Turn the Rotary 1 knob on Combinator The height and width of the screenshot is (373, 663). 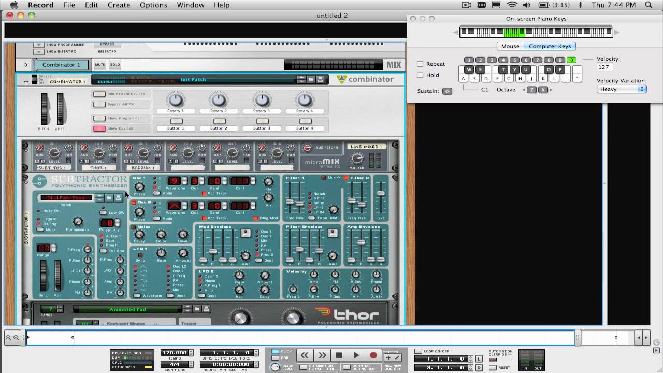click(x=176, y=99)
